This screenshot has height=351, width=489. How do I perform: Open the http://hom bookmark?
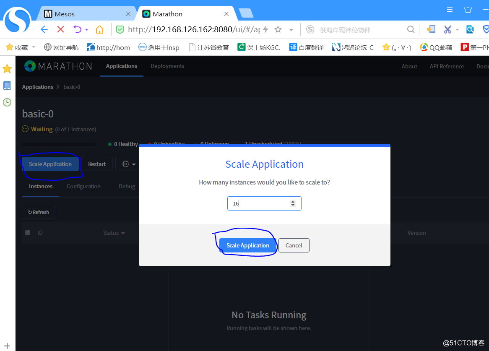click(x=108, y=47)
